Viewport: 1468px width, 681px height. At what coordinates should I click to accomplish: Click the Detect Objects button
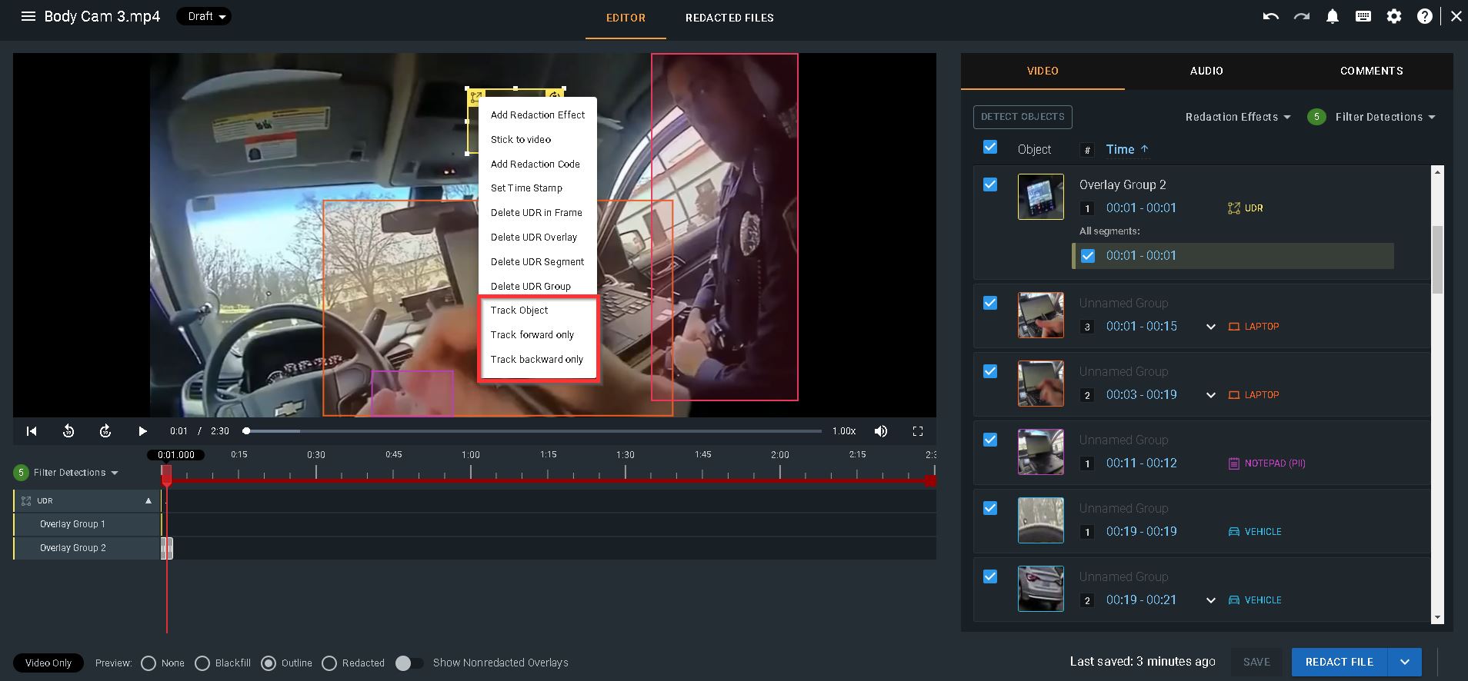(x=1023, y=117)
